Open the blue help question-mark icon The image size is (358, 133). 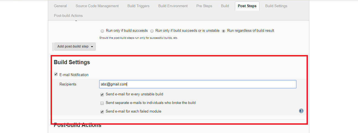pyautogui.click(x=301, y=111)
